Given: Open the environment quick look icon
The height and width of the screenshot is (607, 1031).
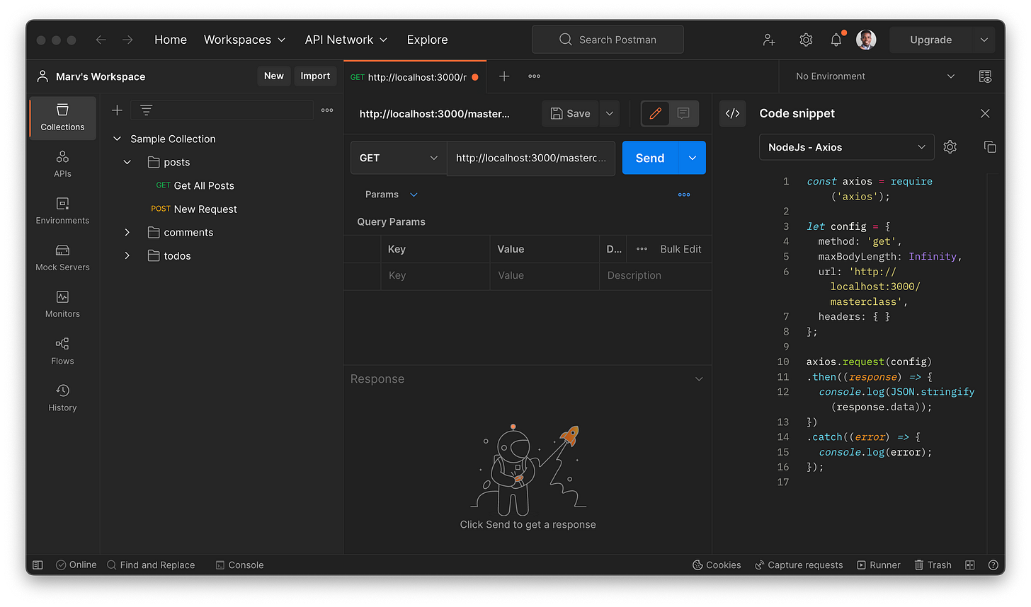Looking at the screenshot, I should coord(985,76).
